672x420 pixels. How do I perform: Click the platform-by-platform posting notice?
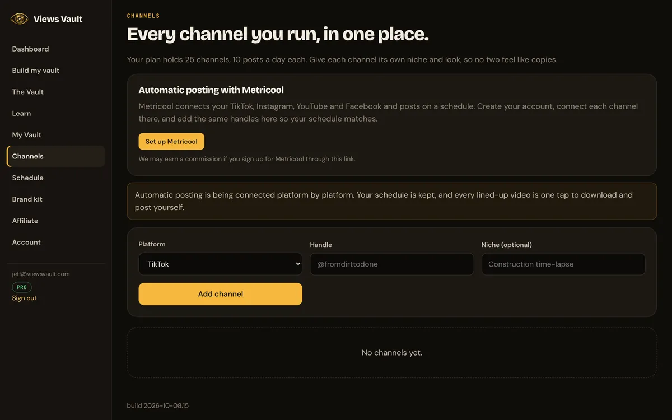click(392, 201)
